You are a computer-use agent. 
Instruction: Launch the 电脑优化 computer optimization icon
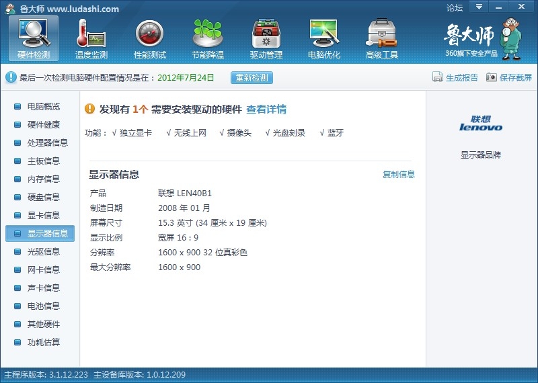click(x=323, y=38)
